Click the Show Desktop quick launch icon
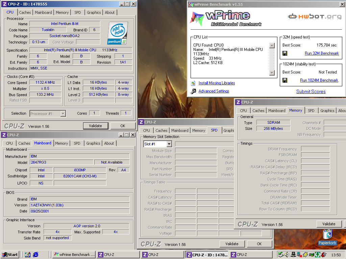Viewport: 346px width, 259px height. coord(28,255)
